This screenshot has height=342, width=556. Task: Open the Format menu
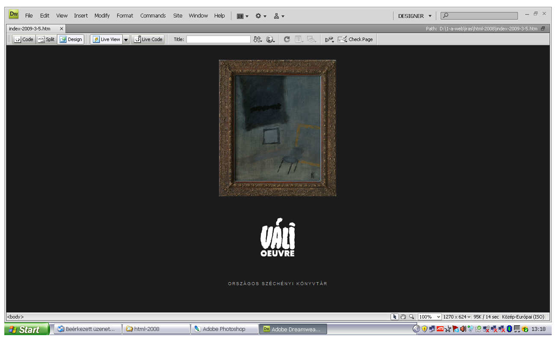125,16
